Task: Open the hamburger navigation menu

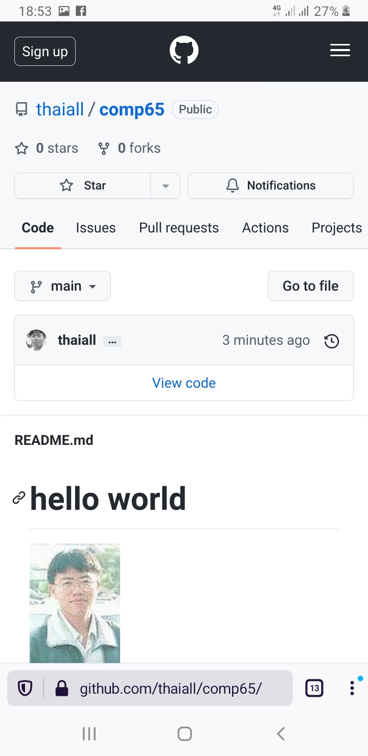Action: (340, 50)
